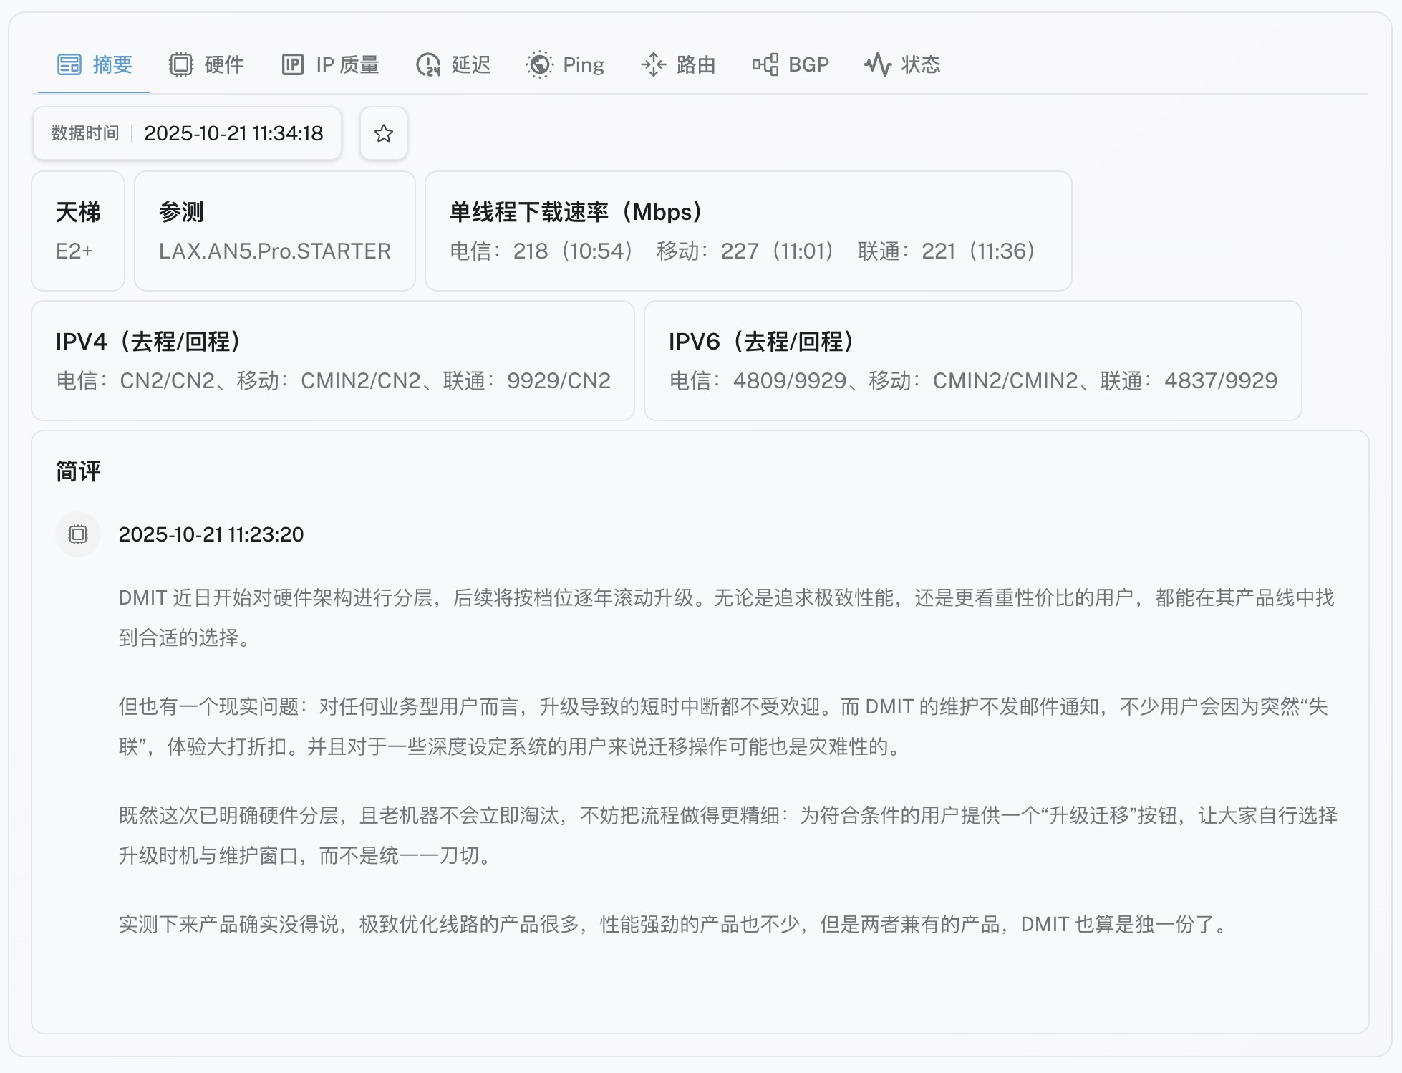Toggle the star favorite button
Viewport: 1402px width, 1073px height.
click(x=384, y=133)
